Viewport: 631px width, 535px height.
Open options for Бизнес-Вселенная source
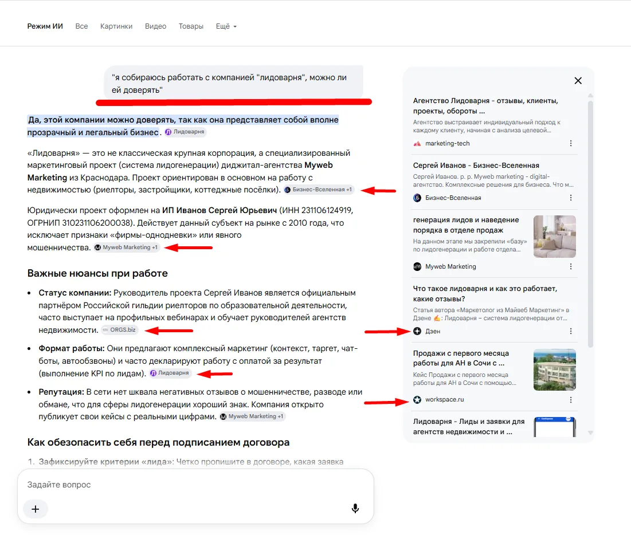[x=571, y=198]
